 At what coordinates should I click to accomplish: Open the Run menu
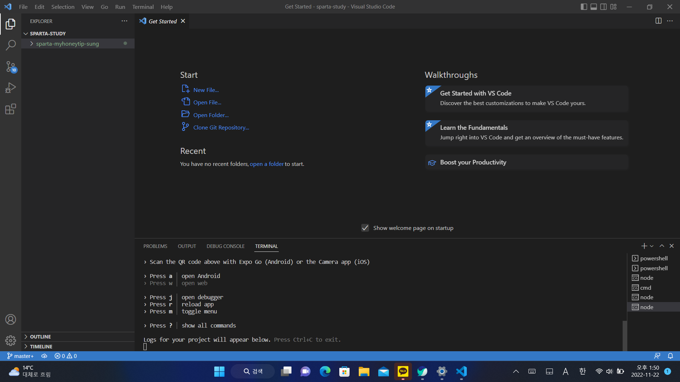coord(120,7)
